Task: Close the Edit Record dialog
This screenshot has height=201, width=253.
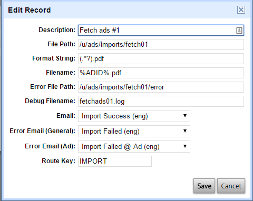Action: click(x=241, y=9)
